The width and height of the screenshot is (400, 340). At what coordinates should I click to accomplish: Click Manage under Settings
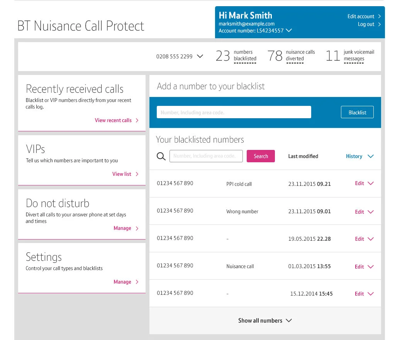tap(122, 282)
